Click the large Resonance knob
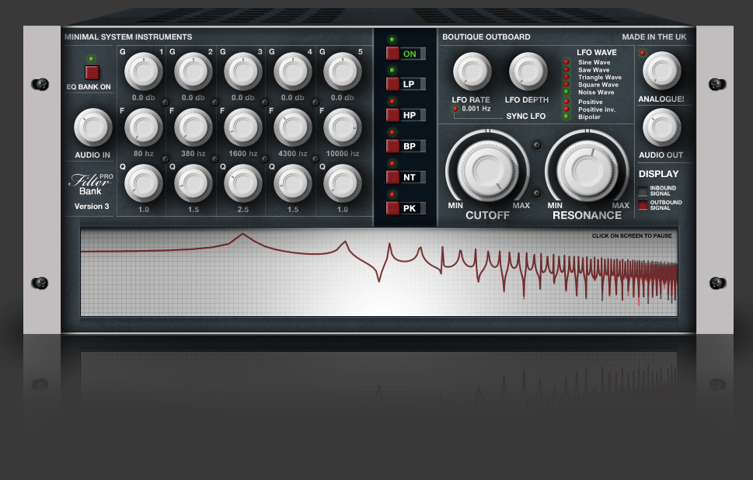This screenshot has height=480, width=753. [x=587, y=169]
